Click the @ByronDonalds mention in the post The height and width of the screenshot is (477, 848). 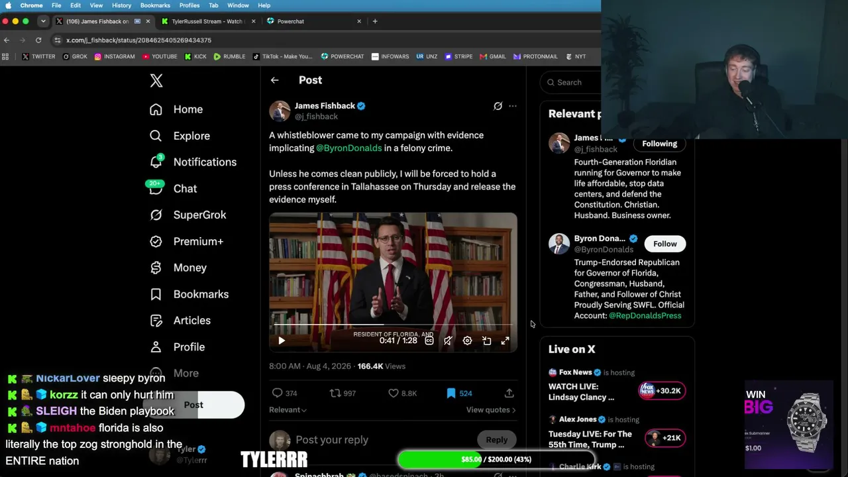pyautogui.click(x=349, y=148)
